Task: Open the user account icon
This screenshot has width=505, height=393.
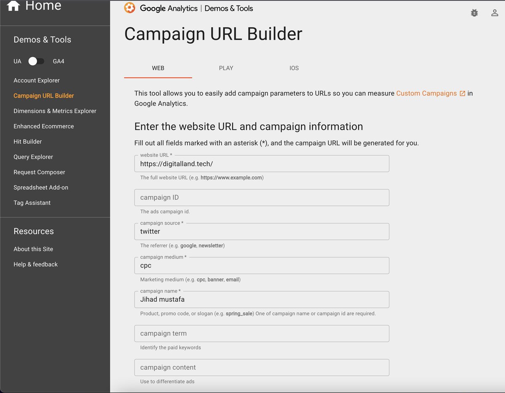Action: click(x=495, y=13)
